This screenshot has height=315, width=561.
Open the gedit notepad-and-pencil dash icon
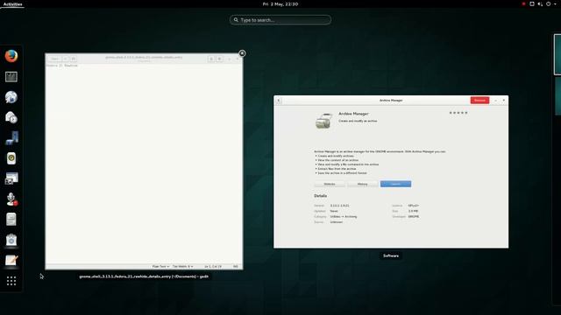click(x=11, y=261)
